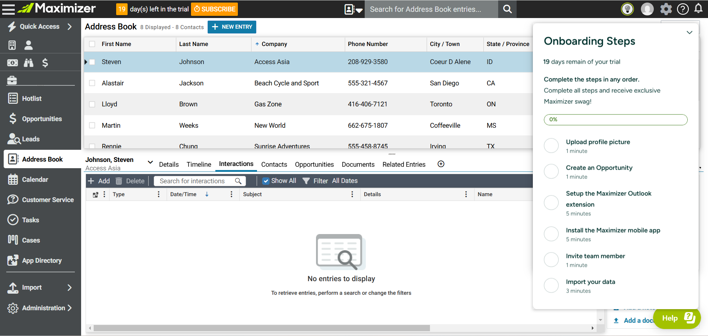Open the Related Entries tab
Image resolution: width=708 pixels, height=336 pixels.
click(404, 165)
